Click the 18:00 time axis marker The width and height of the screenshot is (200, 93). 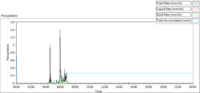coord(149,87)
